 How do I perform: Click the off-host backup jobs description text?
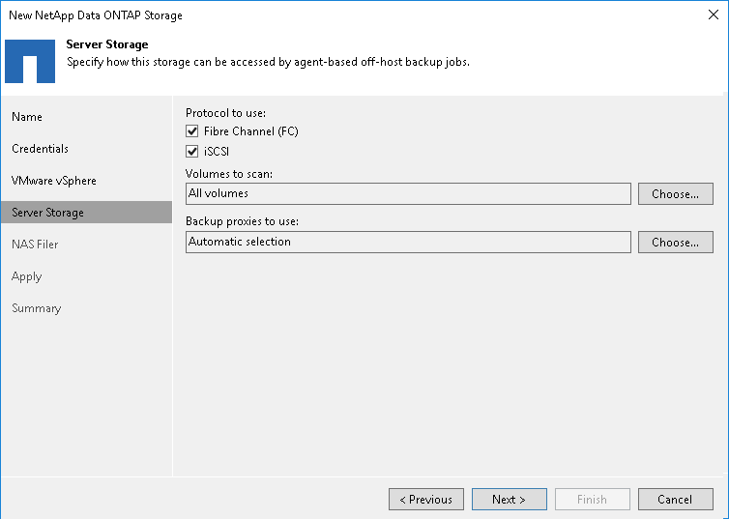(x=268, y=62)
